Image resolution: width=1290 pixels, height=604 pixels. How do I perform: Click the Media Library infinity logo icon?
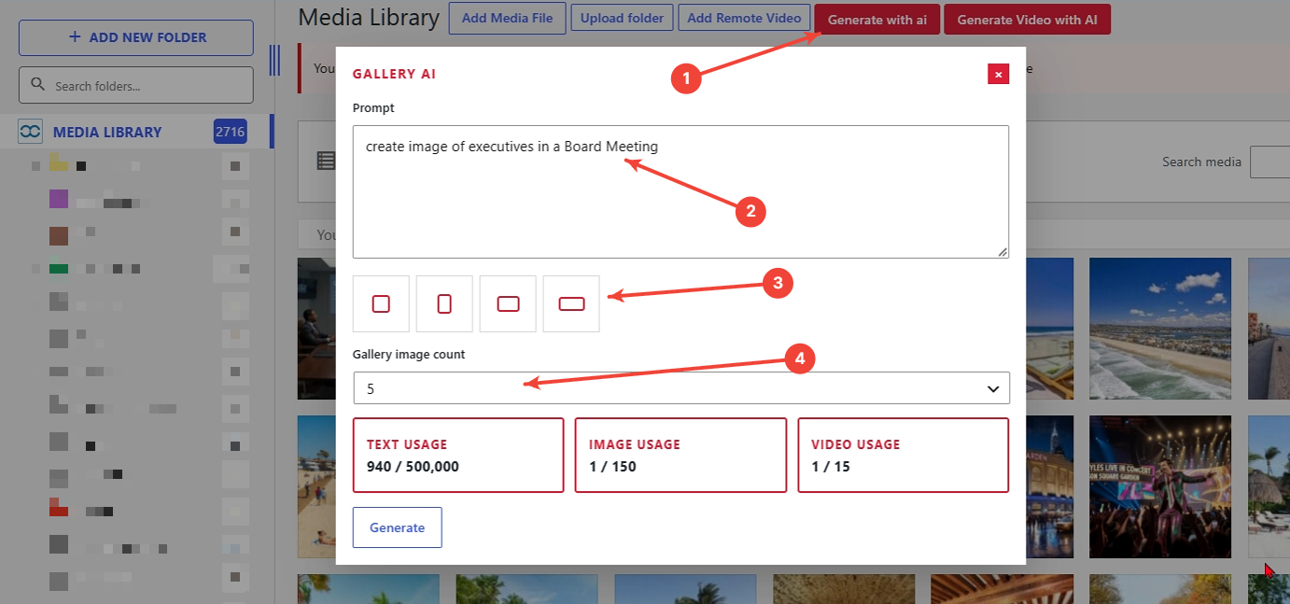31,132
